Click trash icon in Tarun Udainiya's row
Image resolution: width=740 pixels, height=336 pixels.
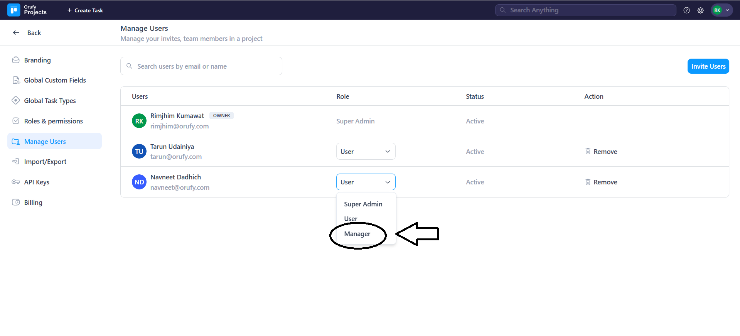(x=588, y=152)
